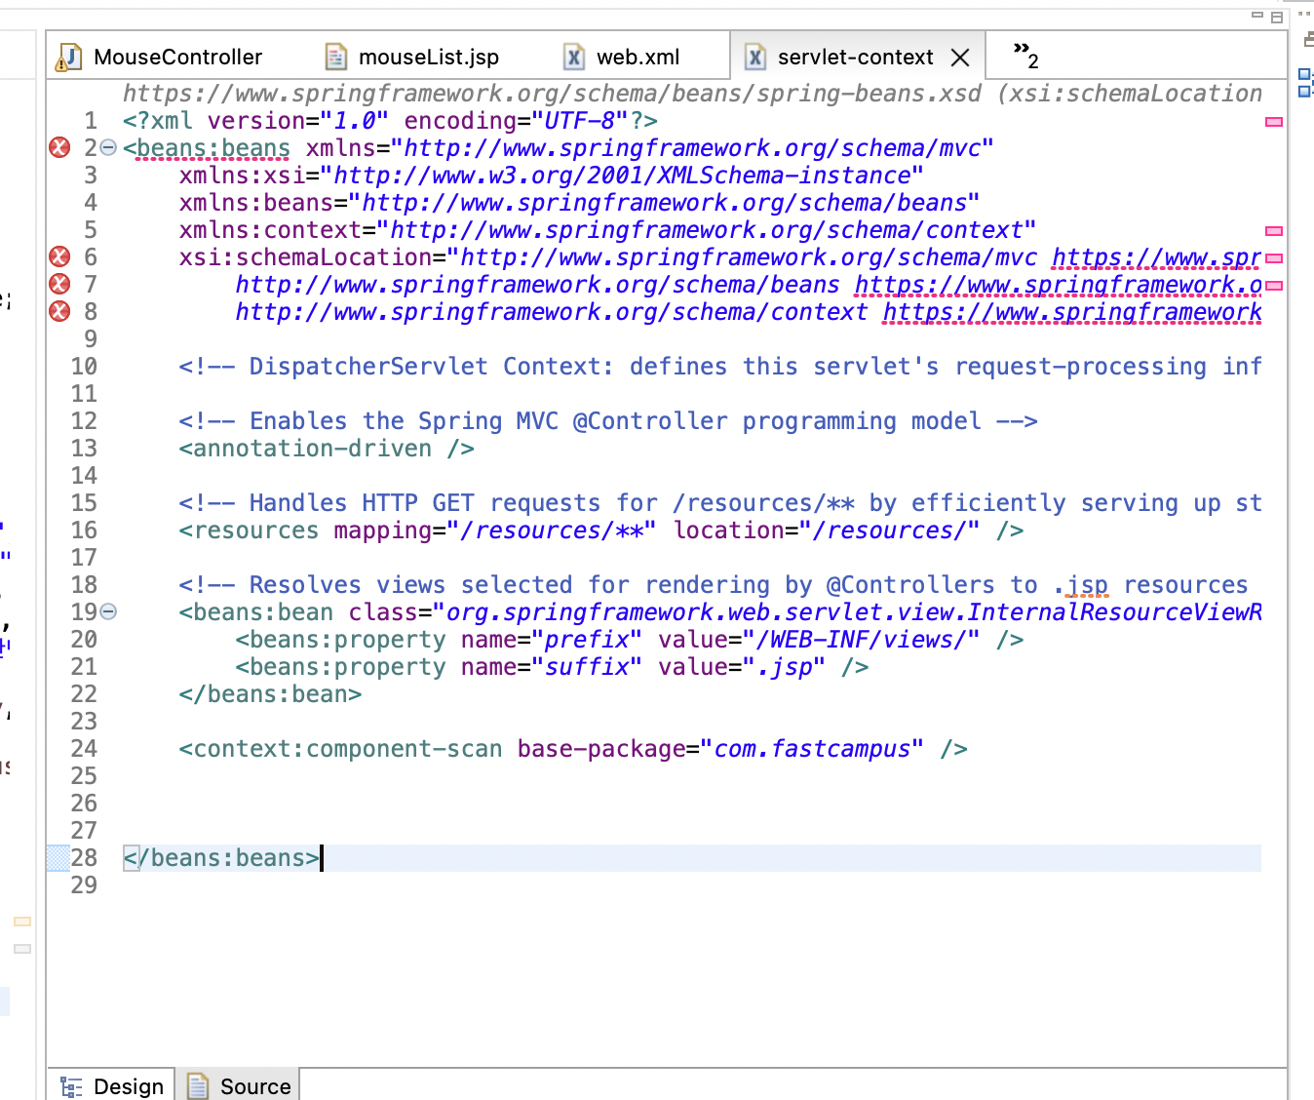This screenshot has height=1100, width=1314.
Task: Click the closing /beans:bean tag on line 22
Action: pos(270,694)
